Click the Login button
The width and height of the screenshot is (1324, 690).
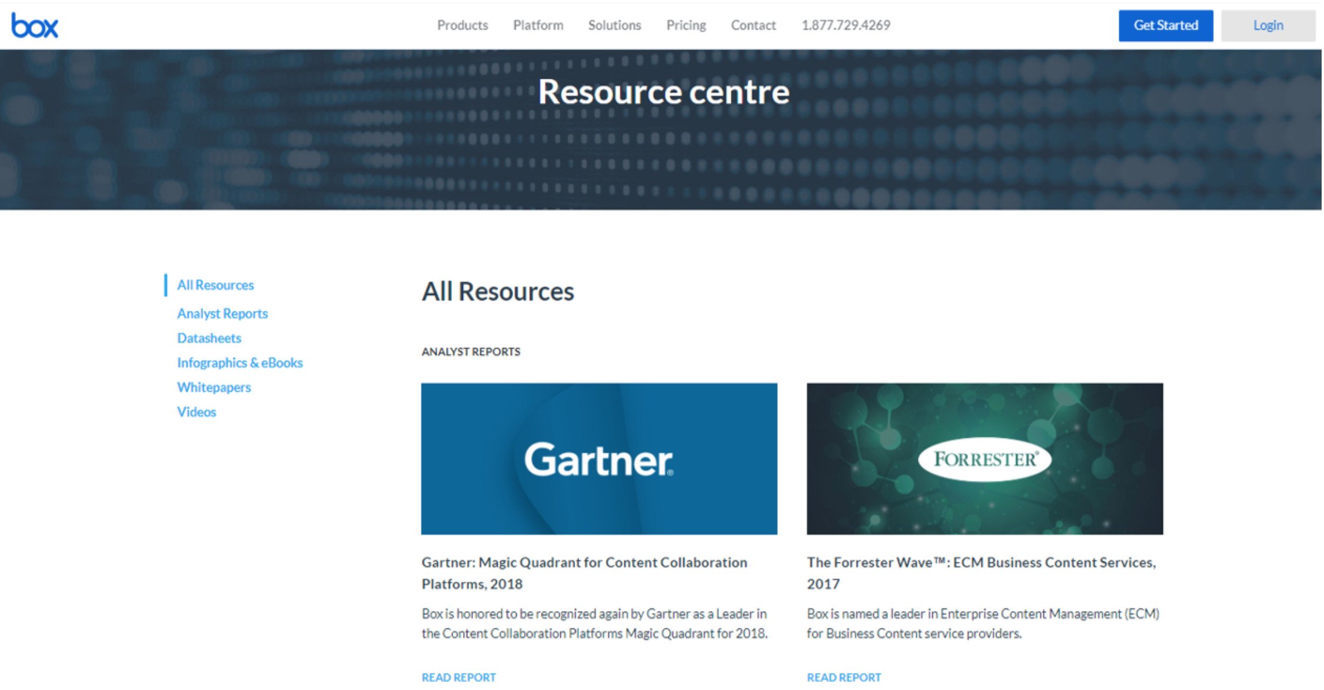pyautogui.click(x=1268, y=25)
